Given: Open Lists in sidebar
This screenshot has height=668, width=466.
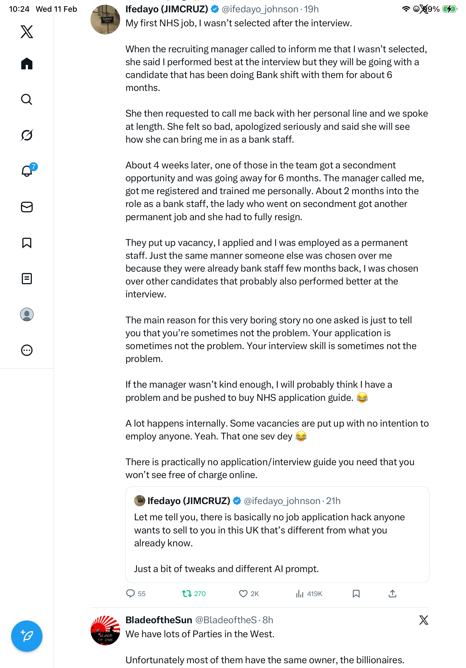Looking at the screenshot, I should pos(27,279).
